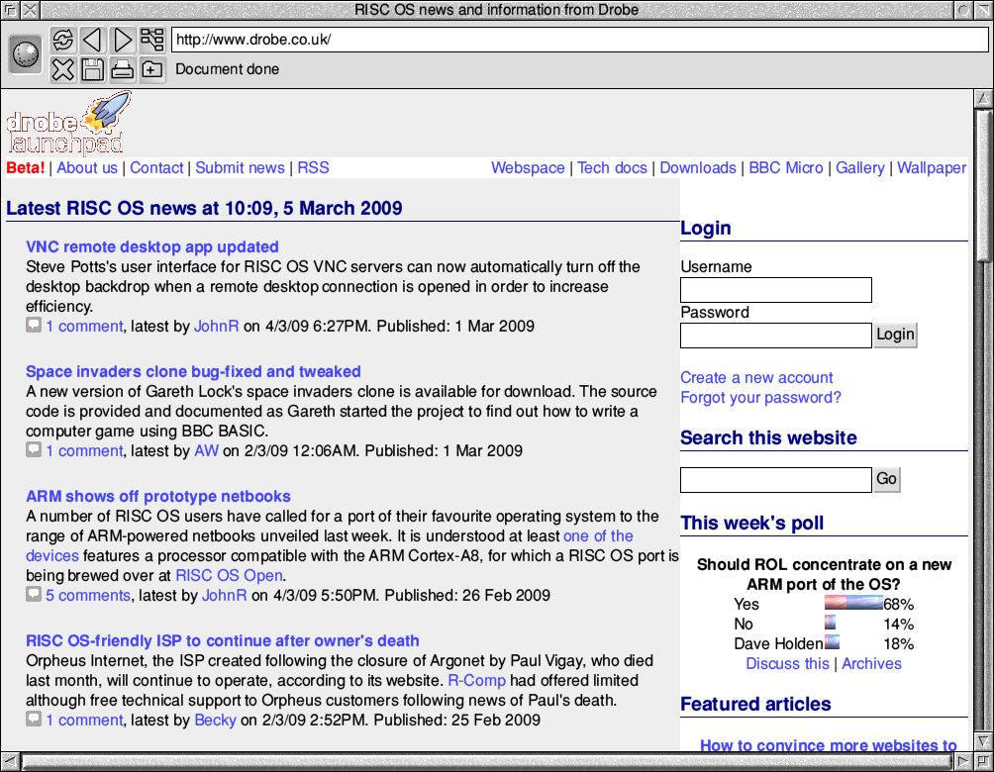The width and height of the screenshot is (994, 772).
Task: Open 'Space invaders clone bug-fixed and tweaked' headline
Action: click(193, 371)
